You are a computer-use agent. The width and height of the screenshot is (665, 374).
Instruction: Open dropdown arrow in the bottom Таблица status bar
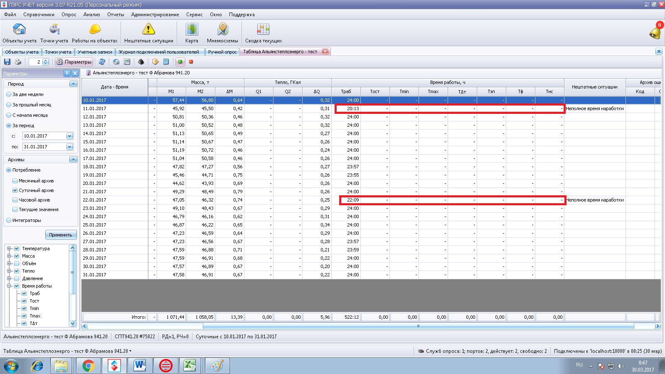130,351
